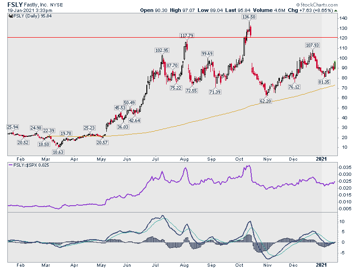359x269 pixels.
Task: Click the 'Chg +7.63 (+8.65%)' value
Action: [x=310, y=10]
